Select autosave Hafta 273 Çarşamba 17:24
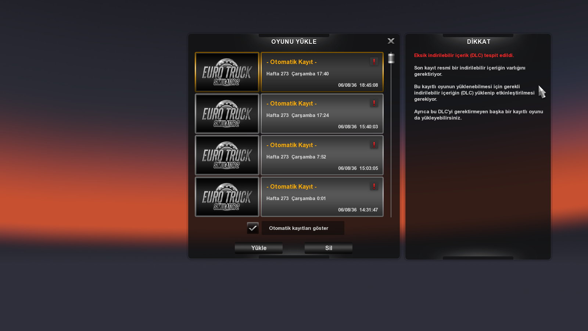This screenshot has height=331, width=588. pyautogui.click(x=322, y=114)
